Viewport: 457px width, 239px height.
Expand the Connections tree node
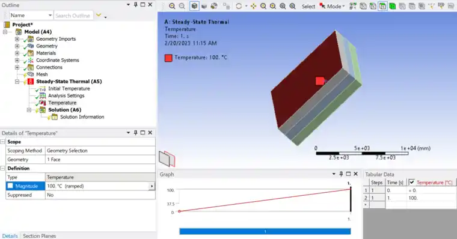(17, 67)
